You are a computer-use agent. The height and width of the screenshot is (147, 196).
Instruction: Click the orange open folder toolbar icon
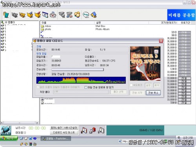click(x=22, y=15)
